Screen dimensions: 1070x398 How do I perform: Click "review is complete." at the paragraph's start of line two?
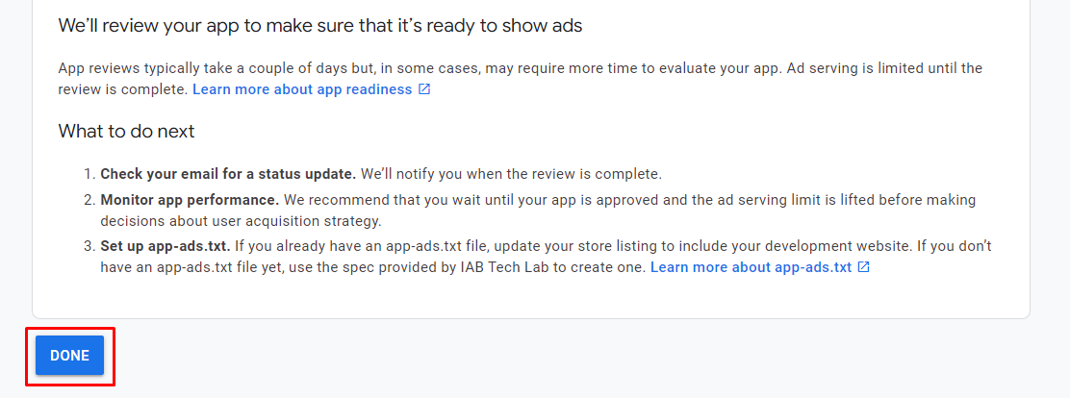coord(122,89)
